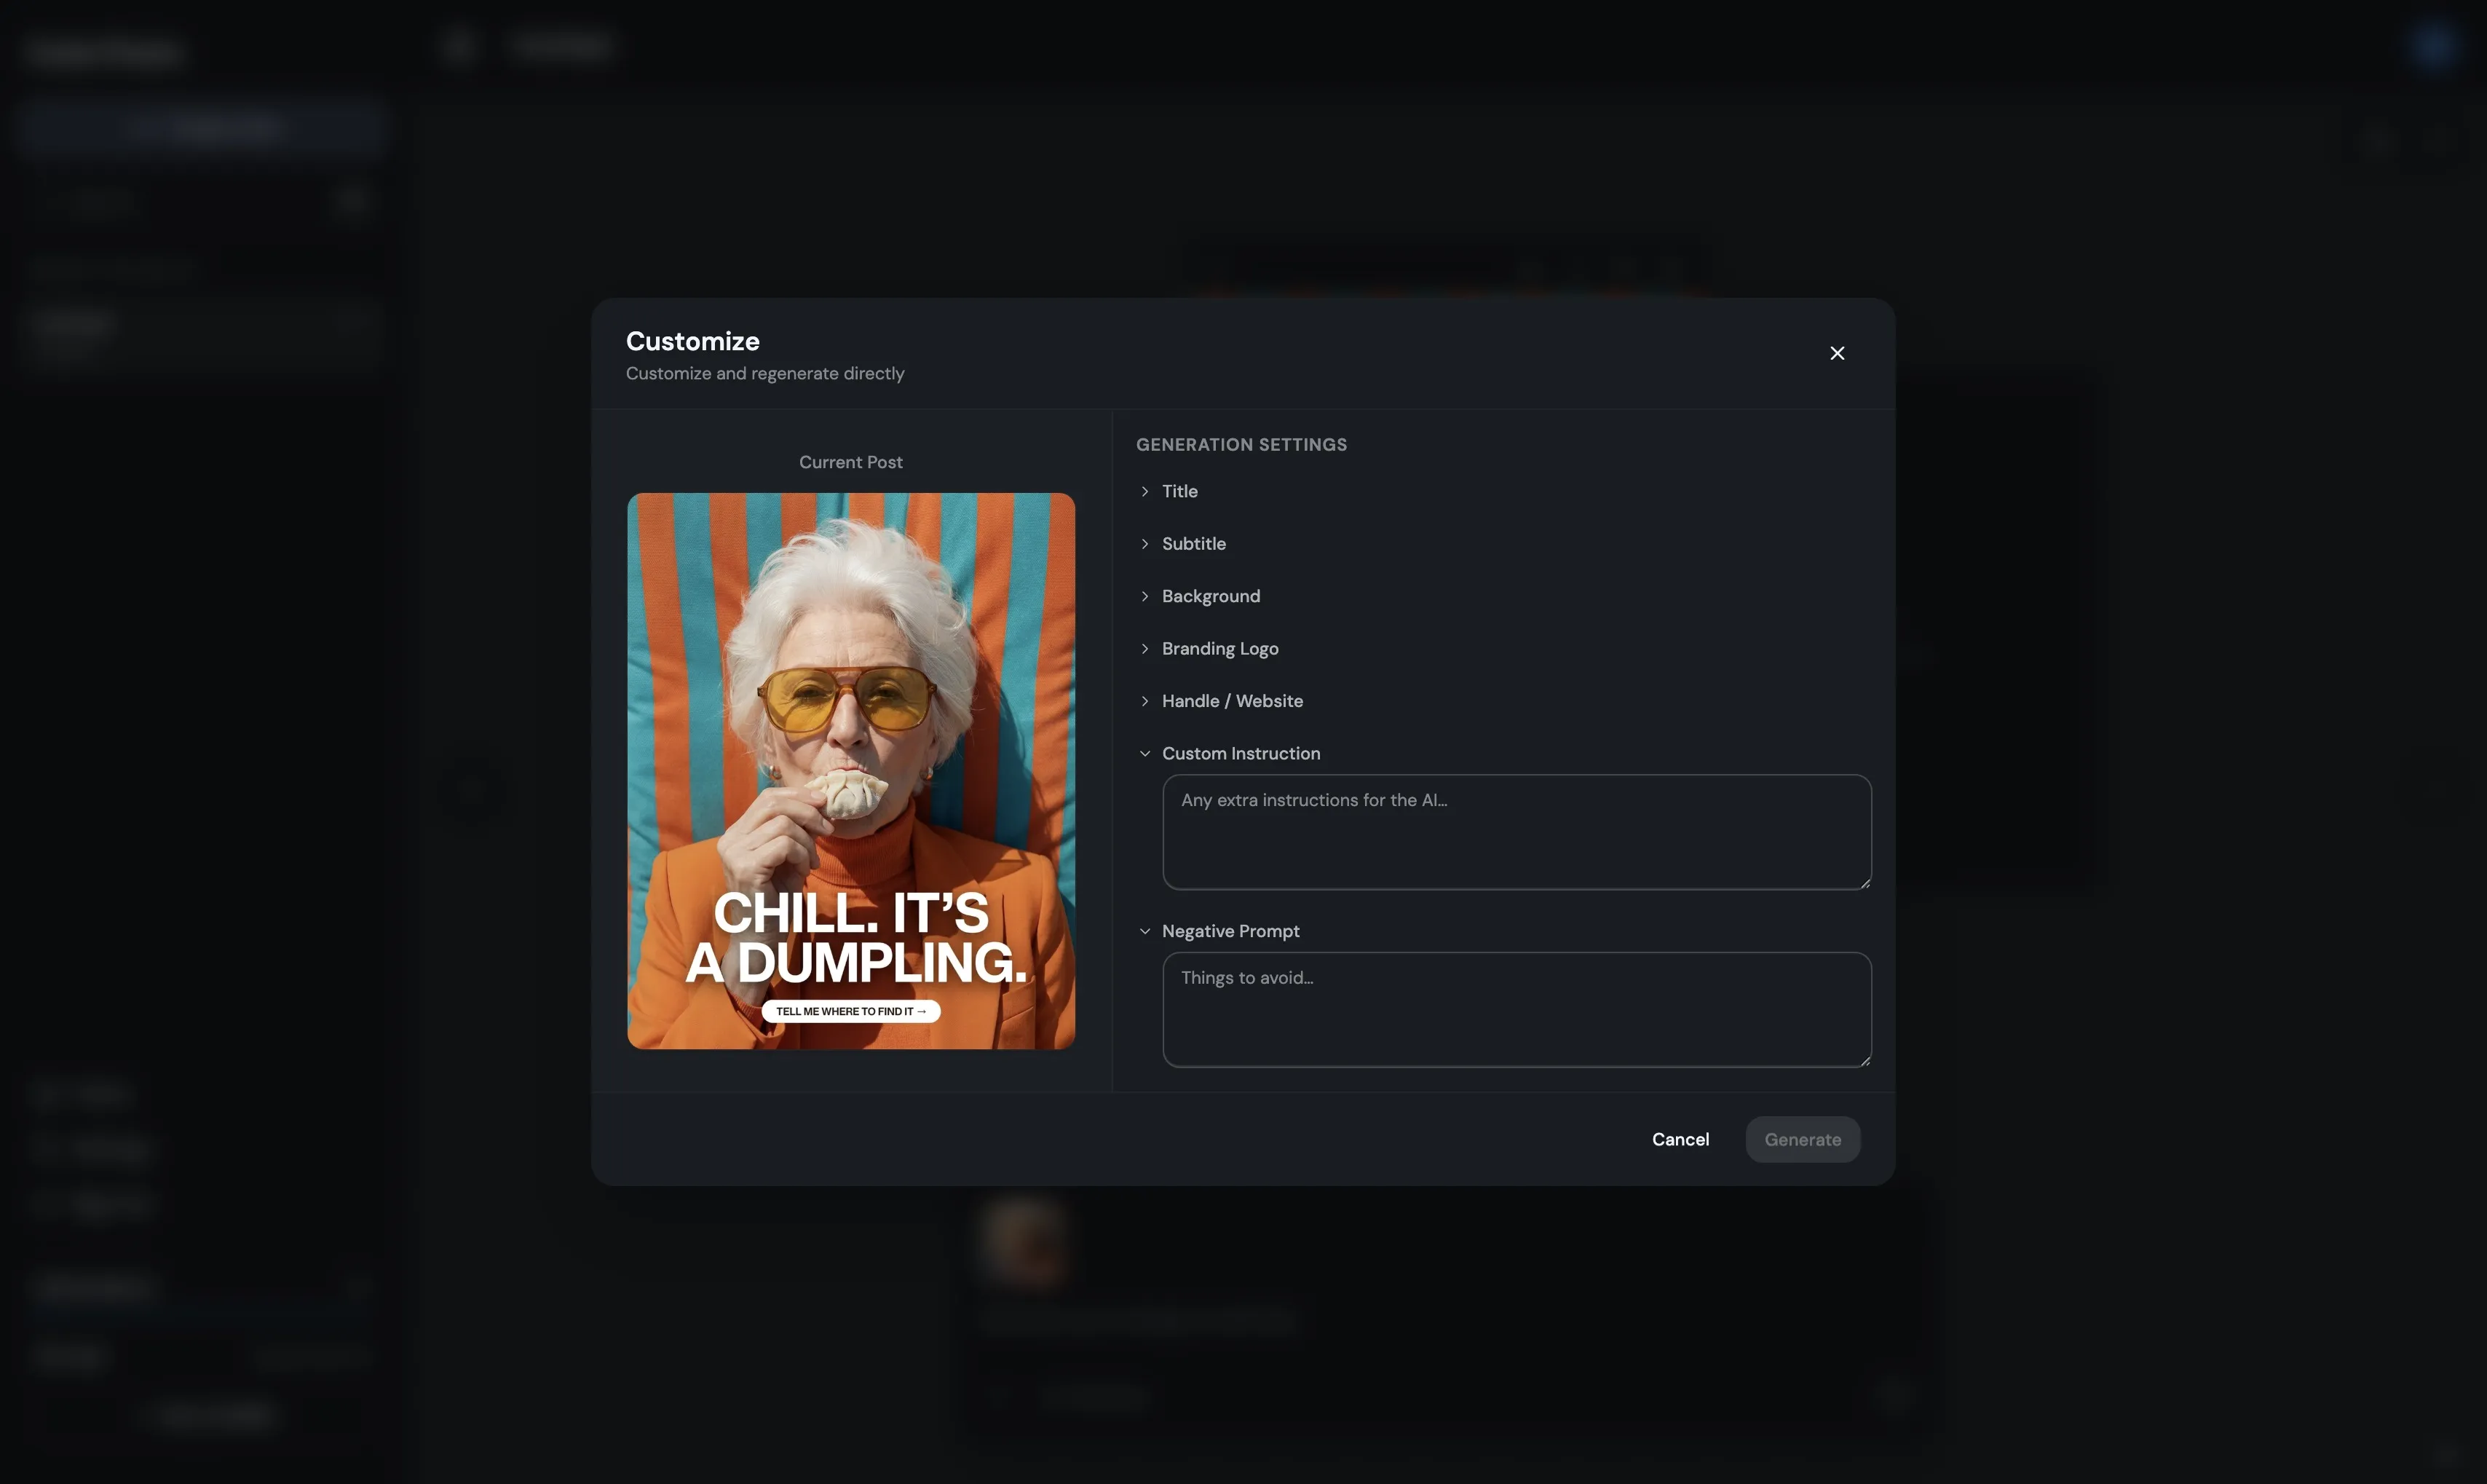Viewport: 2487px width, 1484px height.
Task: Click the user avatar in top-right corner
Action: pyautogui.click(x=2435, y=45)
